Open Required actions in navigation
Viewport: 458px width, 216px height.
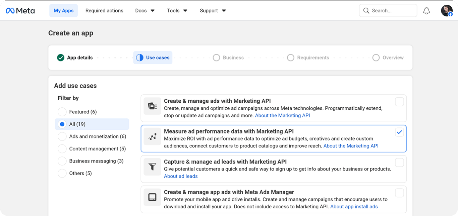(104, 11)
